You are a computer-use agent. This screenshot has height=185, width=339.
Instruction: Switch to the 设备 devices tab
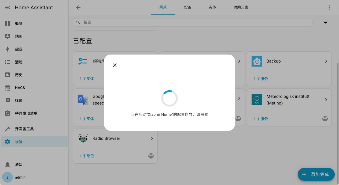coord(187,7)
